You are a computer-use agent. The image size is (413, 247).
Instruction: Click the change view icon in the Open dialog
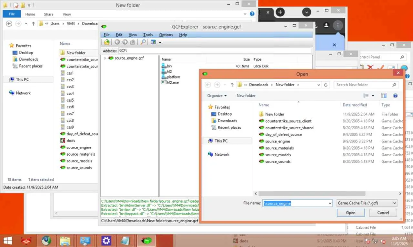(x=366, y=96)
